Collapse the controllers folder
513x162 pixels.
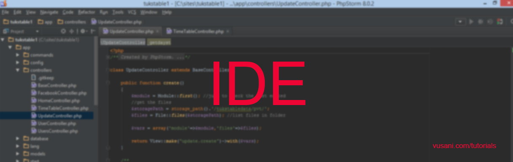tap(18, 70)
